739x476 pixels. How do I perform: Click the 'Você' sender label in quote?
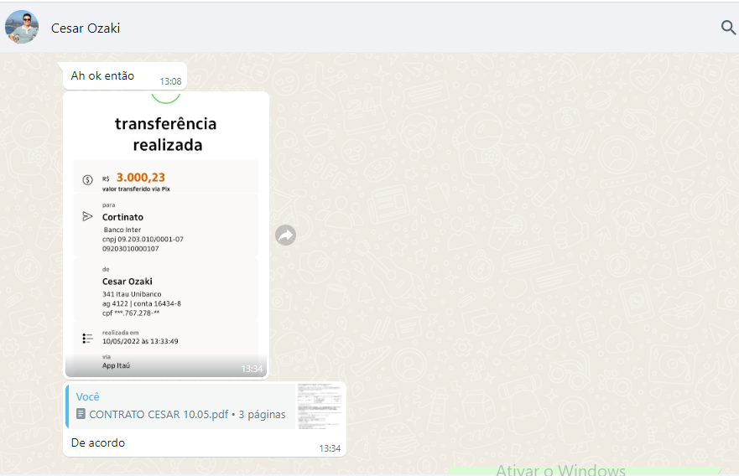(88, 397)
